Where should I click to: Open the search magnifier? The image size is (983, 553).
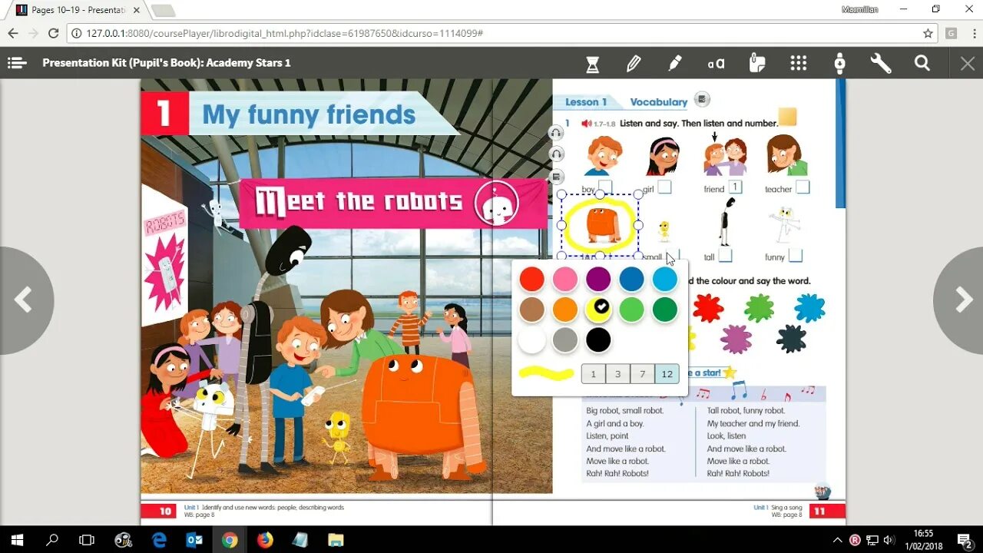922,64
